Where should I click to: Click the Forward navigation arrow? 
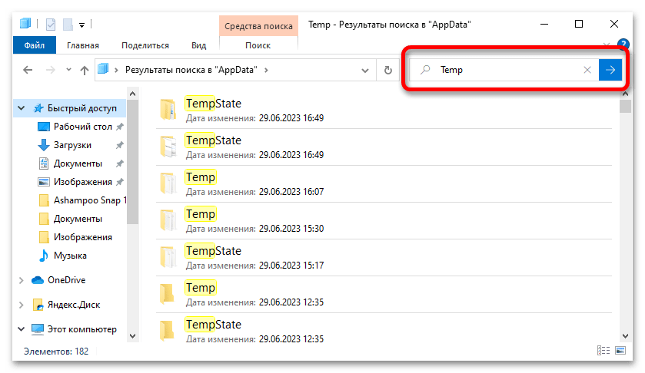click(x=50, y=70)
